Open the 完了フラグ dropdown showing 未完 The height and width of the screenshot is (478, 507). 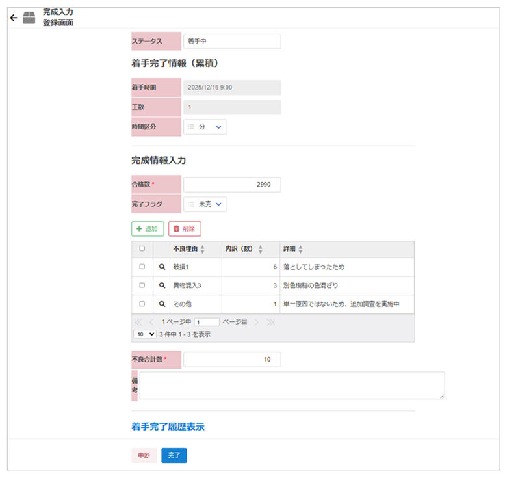click(205, 204)
